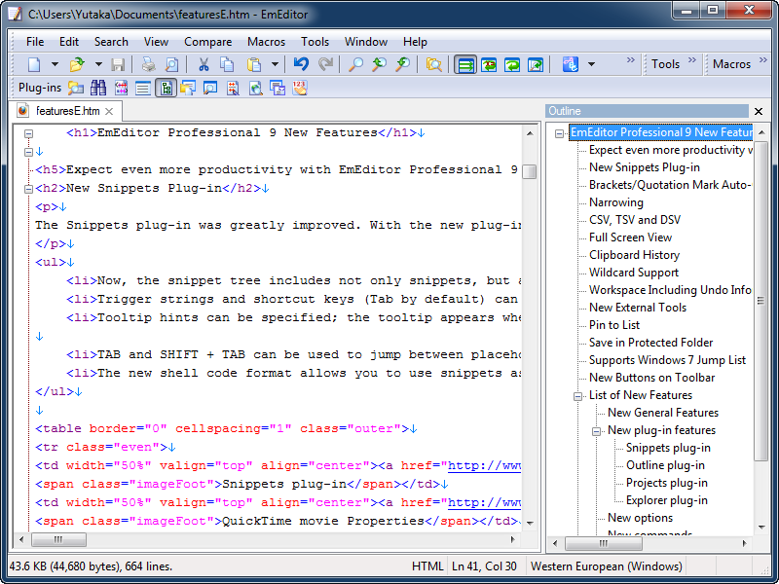Collapse the h2 New Snippets fold marker

pos(29,189)
